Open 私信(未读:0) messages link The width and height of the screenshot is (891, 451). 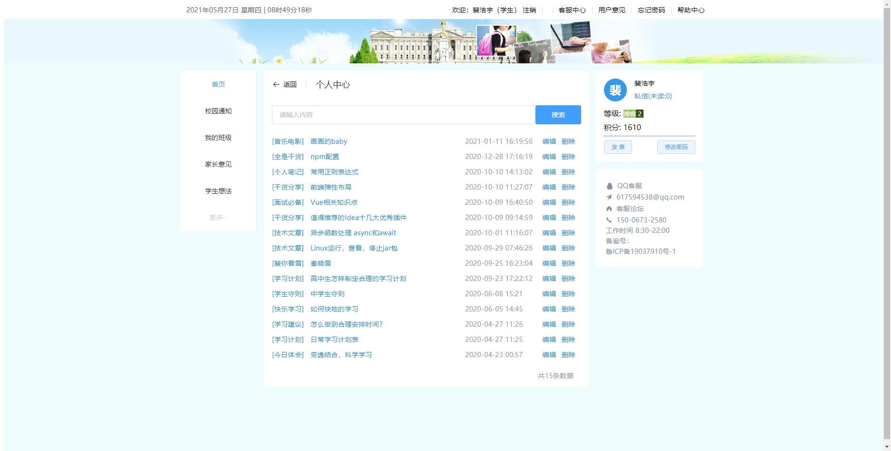653,96
